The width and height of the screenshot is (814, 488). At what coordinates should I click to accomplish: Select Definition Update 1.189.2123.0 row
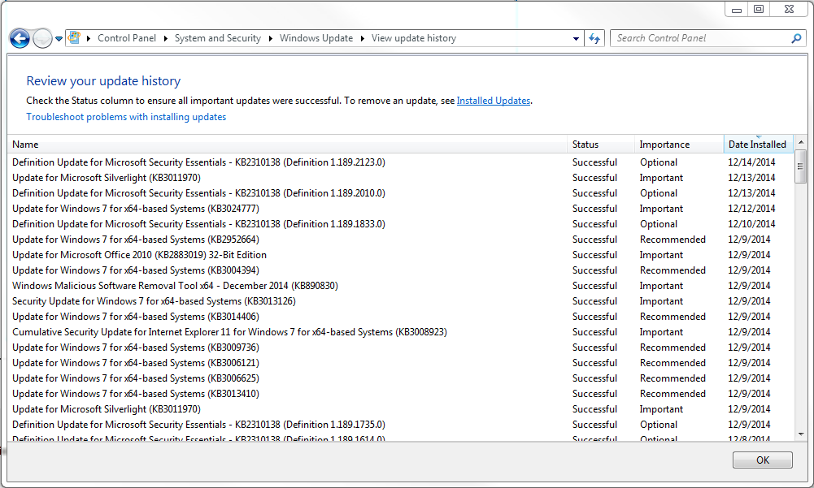coord(400,162)
